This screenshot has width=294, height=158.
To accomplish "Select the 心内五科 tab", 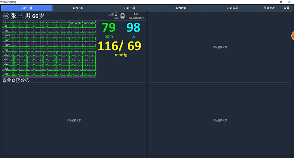I will [x=232, y=8].
